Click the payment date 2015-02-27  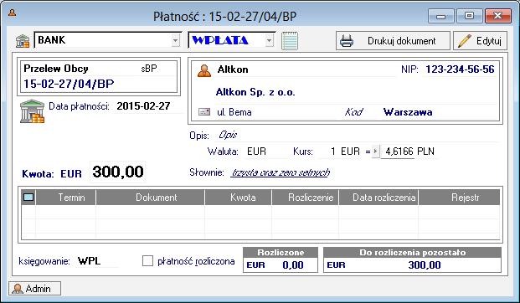tap(143, 106)
